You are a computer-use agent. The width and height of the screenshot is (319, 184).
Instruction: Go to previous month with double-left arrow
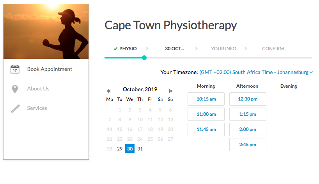tap(109, 91)
